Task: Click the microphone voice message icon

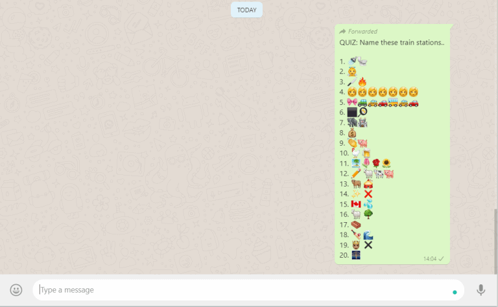Action: [480, 290]
